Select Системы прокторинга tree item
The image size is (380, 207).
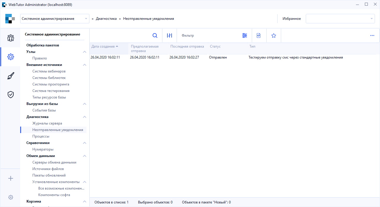coord(51,84)
